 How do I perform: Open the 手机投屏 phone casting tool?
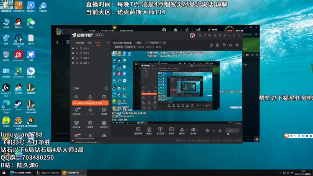click(x=160, y=131)
